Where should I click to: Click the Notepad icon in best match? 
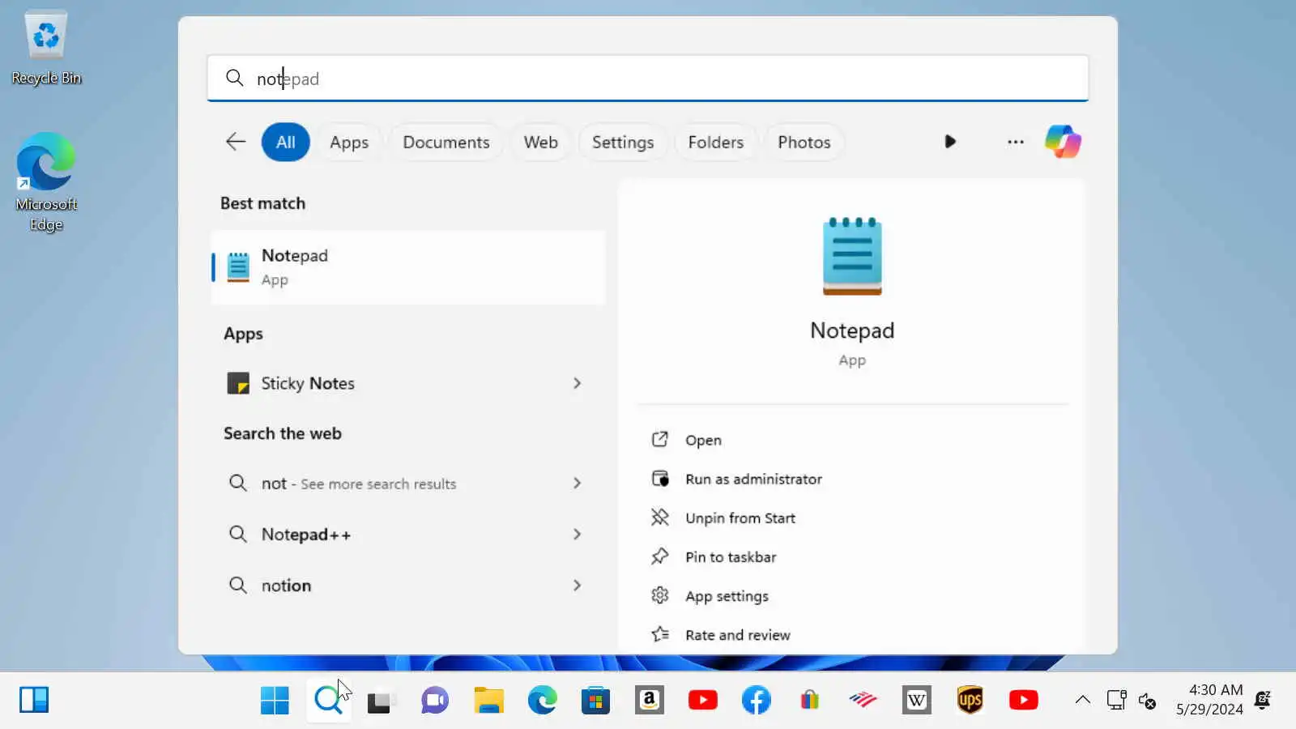[x=238, y=267]
